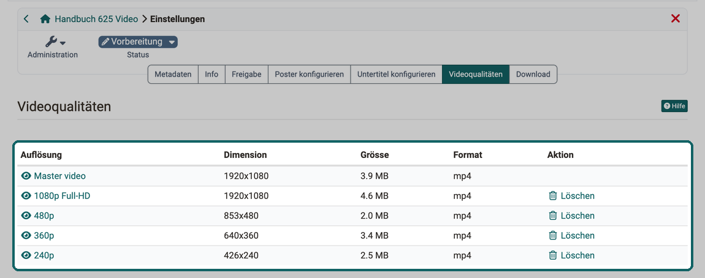The image size is (705, 278).
Task: Preview 360p via eye icon
Action: 26,235
